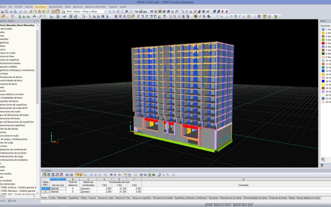Click the parallelogram new-surface icon in toolbar
Image resolution: width=331 pixels, height=207 pixels.
click(31, 12)
